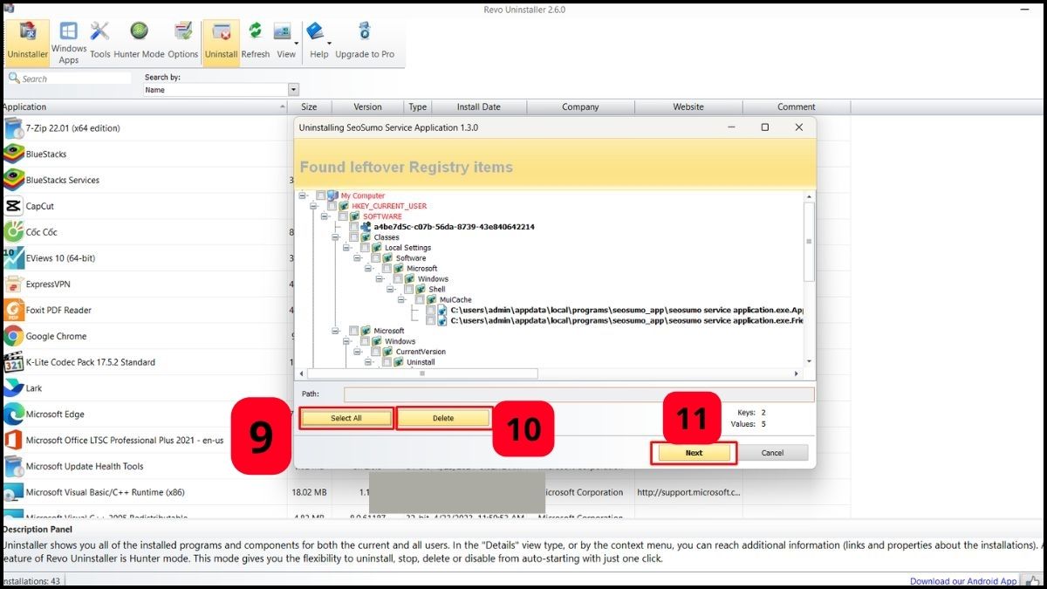Select the Google Chrome application icon
The image size is (1047, 589).
click(13, 336)
